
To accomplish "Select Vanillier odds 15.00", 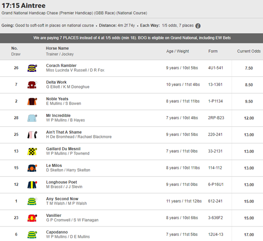I will click(x=249, y=218).
